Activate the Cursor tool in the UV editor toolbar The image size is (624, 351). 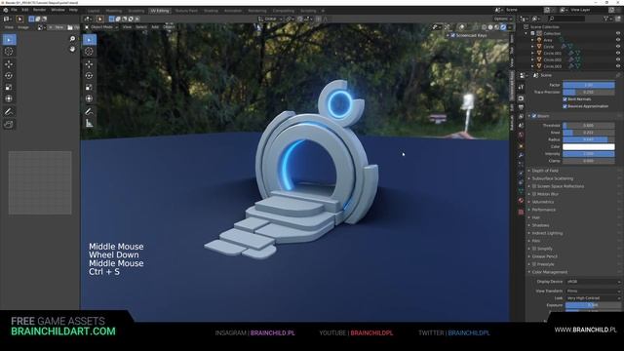point(9,52)
